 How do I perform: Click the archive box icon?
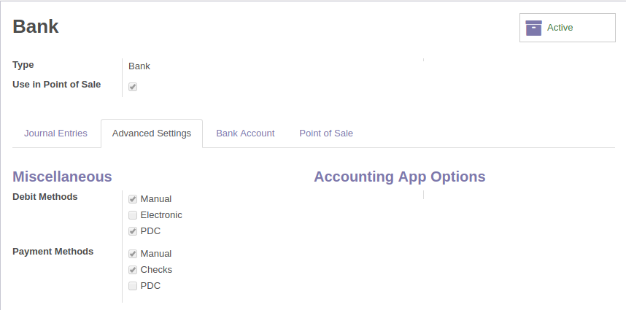(533, 28)
